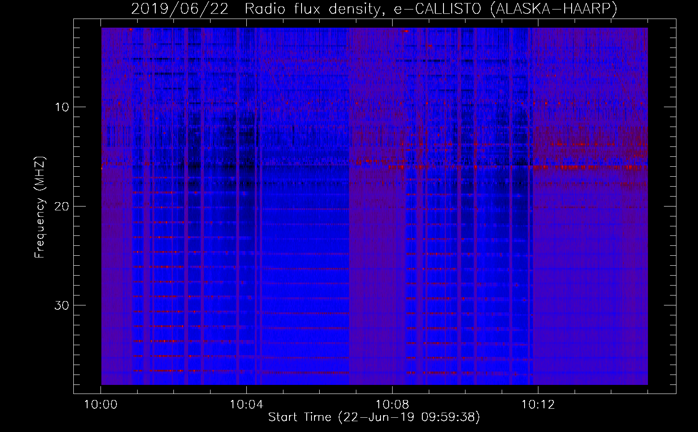Click the '10:08' time tick label

click(x=392, y=405)
